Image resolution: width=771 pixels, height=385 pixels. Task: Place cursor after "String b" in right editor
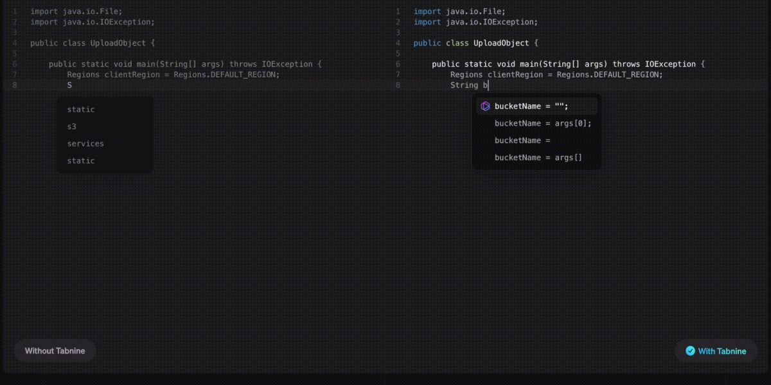click(x=488, y=85)
